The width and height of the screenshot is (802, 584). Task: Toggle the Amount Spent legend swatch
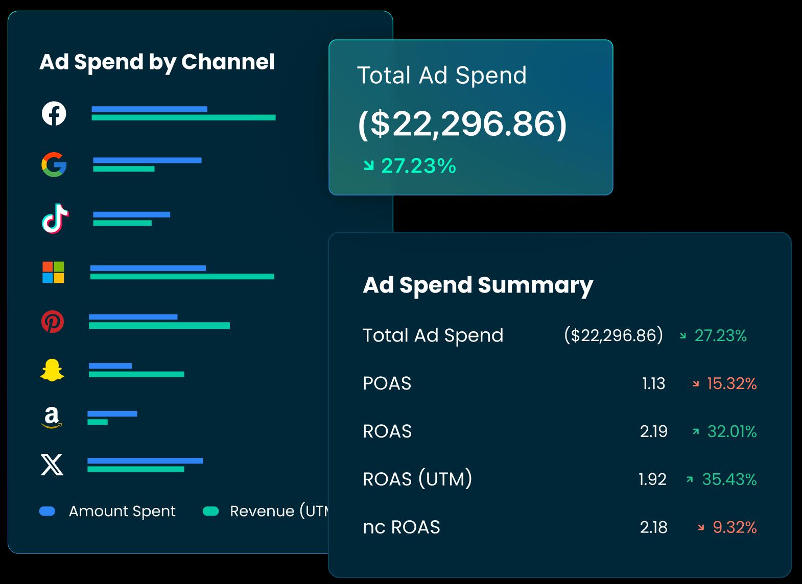[48, 511]
